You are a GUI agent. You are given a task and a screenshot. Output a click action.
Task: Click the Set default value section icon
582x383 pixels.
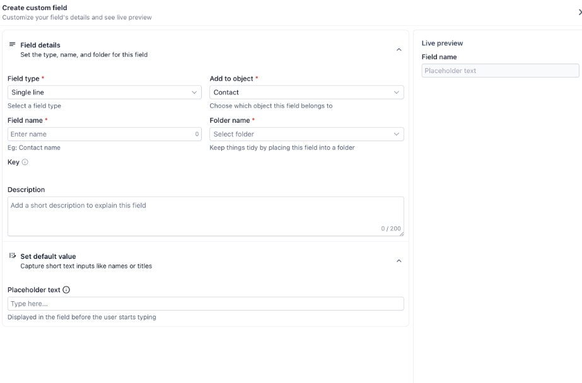(x=12, y=256)
